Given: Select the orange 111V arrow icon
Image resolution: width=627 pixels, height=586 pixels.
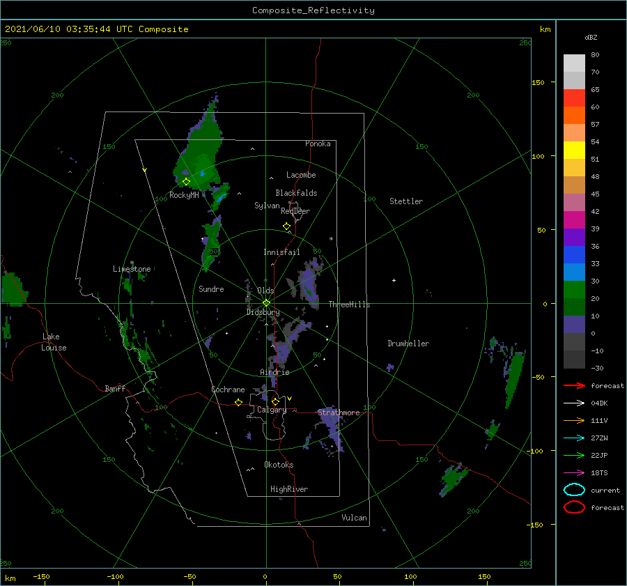Looking at the screenshot, I should coord(574,420).
